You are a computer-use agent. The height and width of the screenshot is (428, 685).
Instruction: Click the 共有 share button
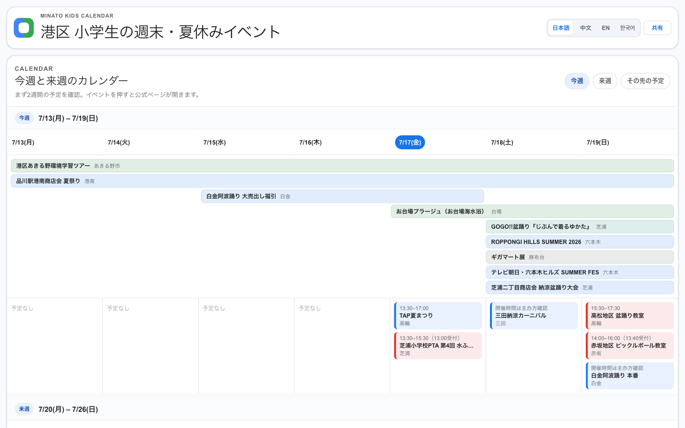[x=657, y=28]
